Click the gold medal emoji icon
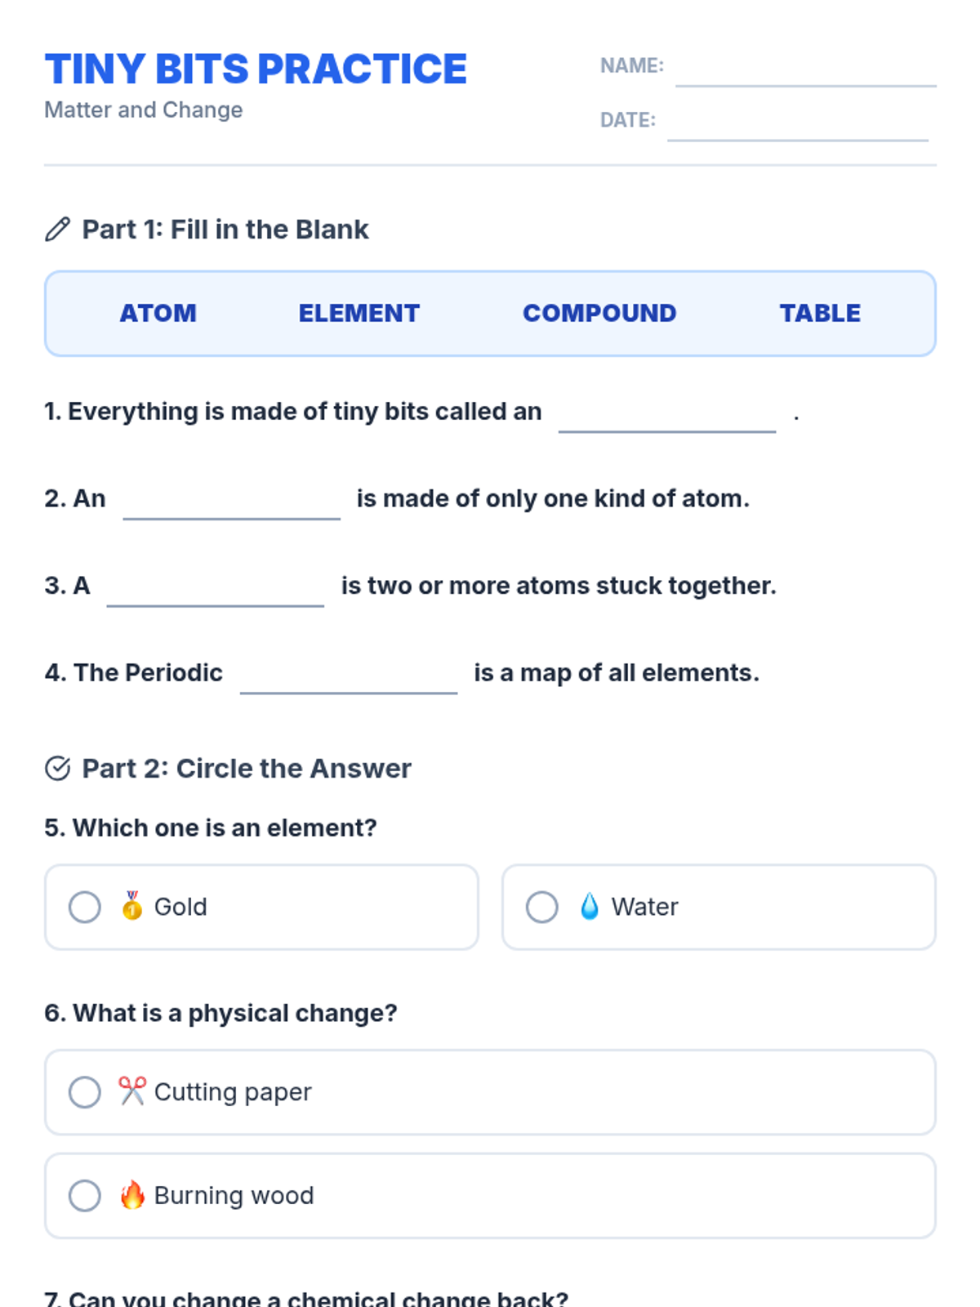Screen dimensions: 980x1307 pos(132,906)
